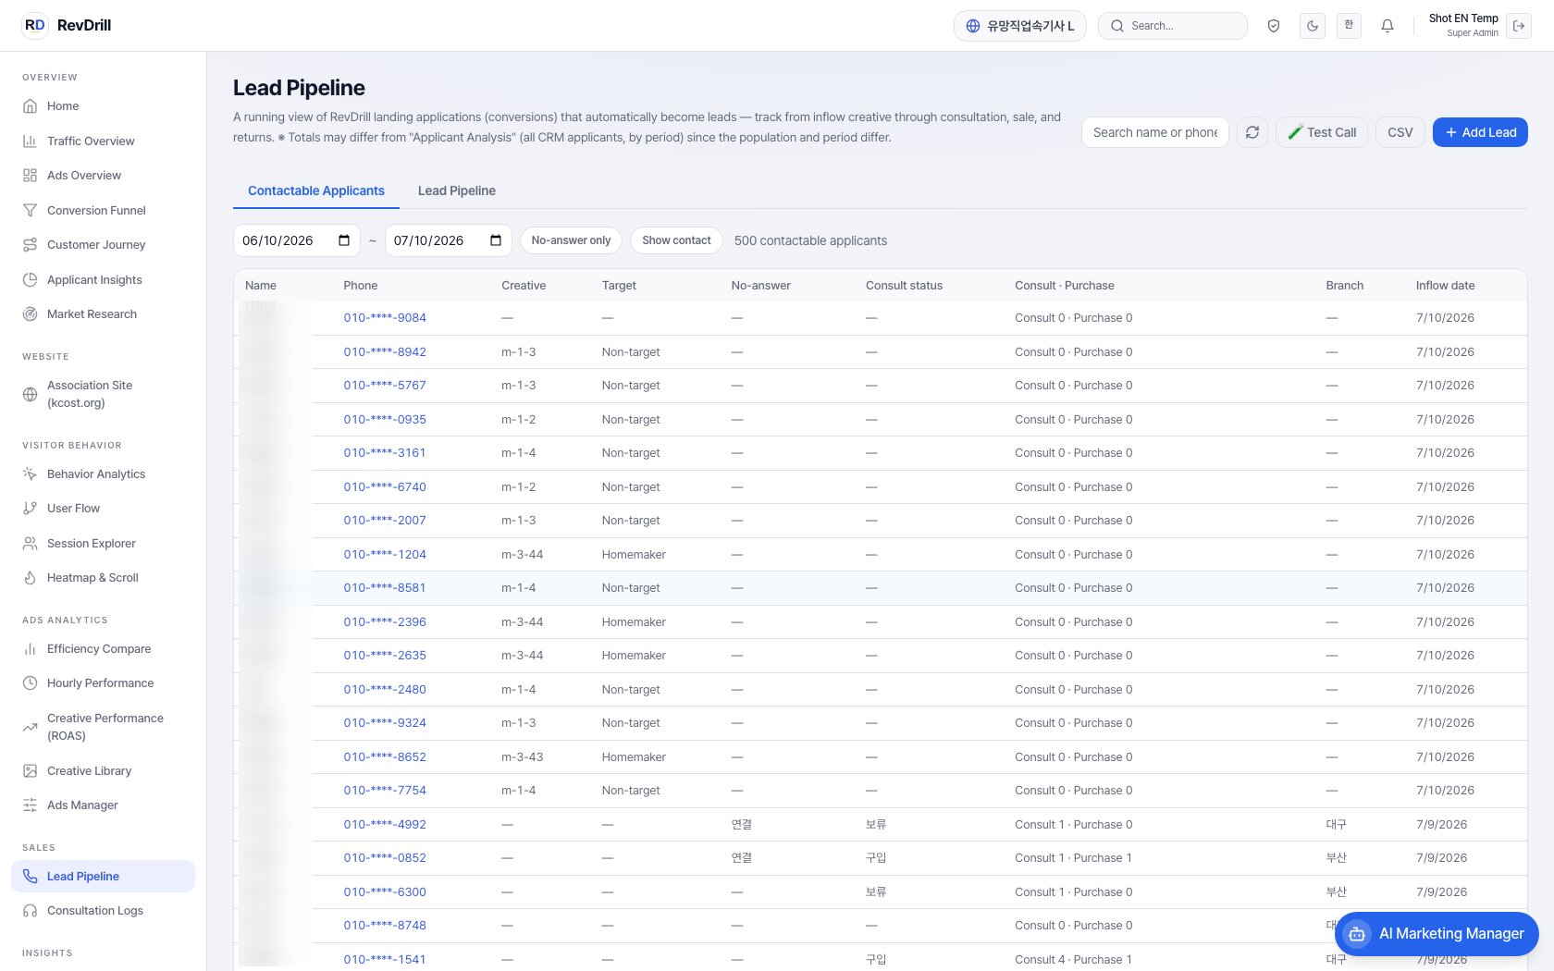The width and height of the screenshot is (1554, 971).
Task: Open Customer Journey icon
Action: coord(30,245)
